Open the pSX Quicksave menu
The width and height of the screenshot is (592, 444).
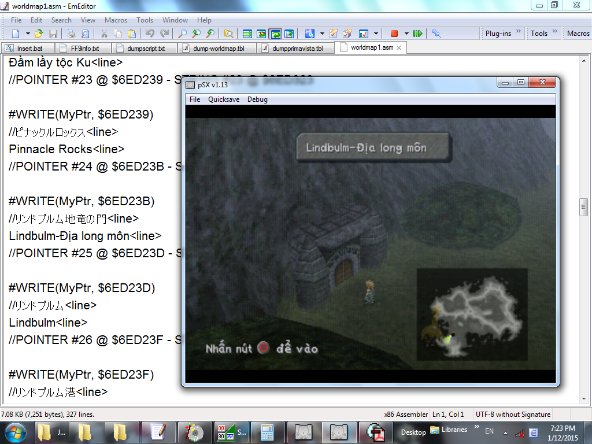point(224,99)
